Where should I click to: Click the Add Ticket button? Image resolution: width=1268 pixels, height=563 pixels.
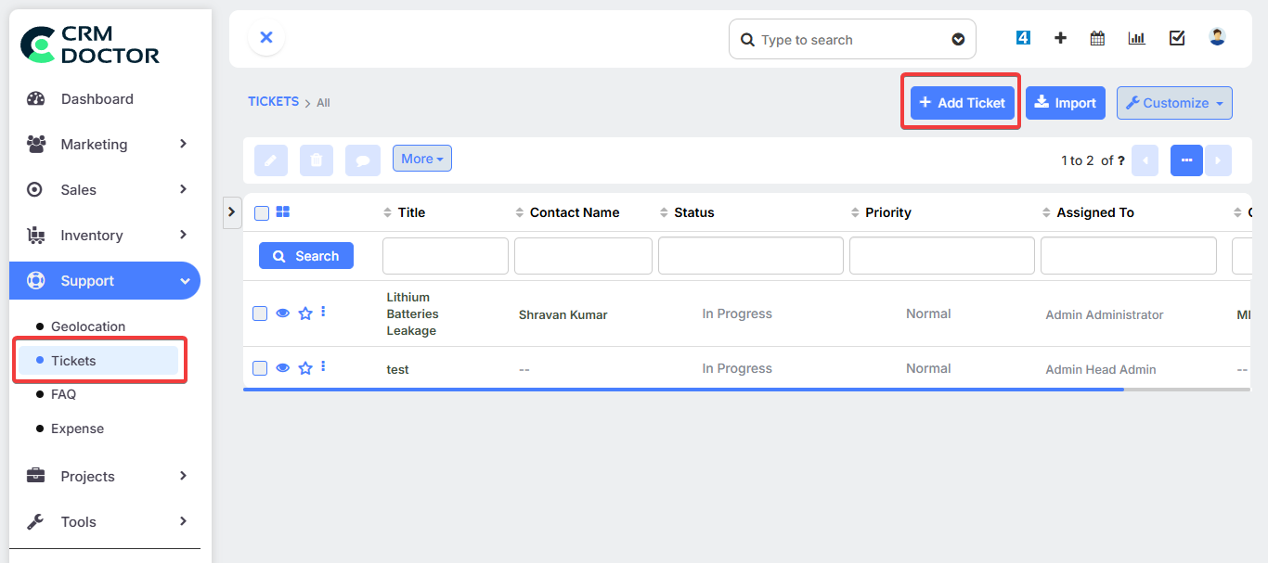pyautogui.click(x=962, y=103)
